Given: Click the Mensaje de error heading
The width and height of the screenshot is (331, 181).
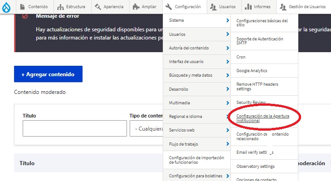Looking at the screenshot, I should (58, 16).
